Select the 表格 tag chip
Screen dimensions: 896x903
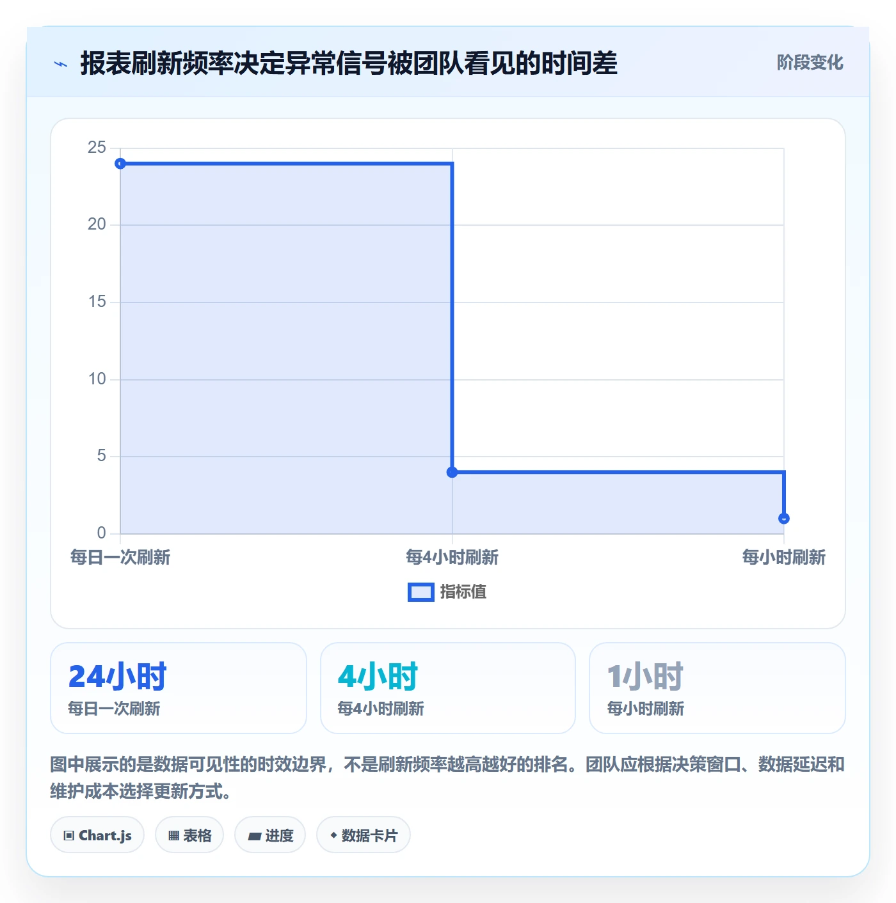pos(189,835)
